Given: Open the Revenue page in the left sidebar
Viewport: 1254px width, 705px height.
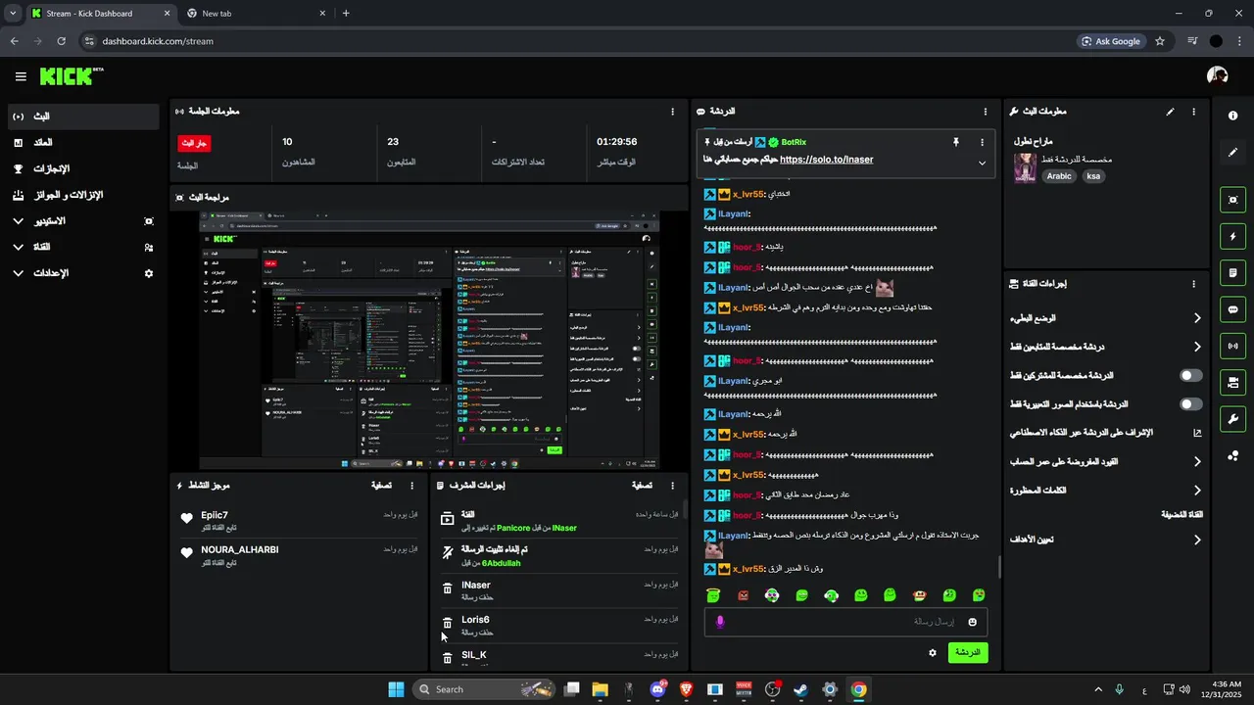Looking at the screenshot, I should [82, 143].
